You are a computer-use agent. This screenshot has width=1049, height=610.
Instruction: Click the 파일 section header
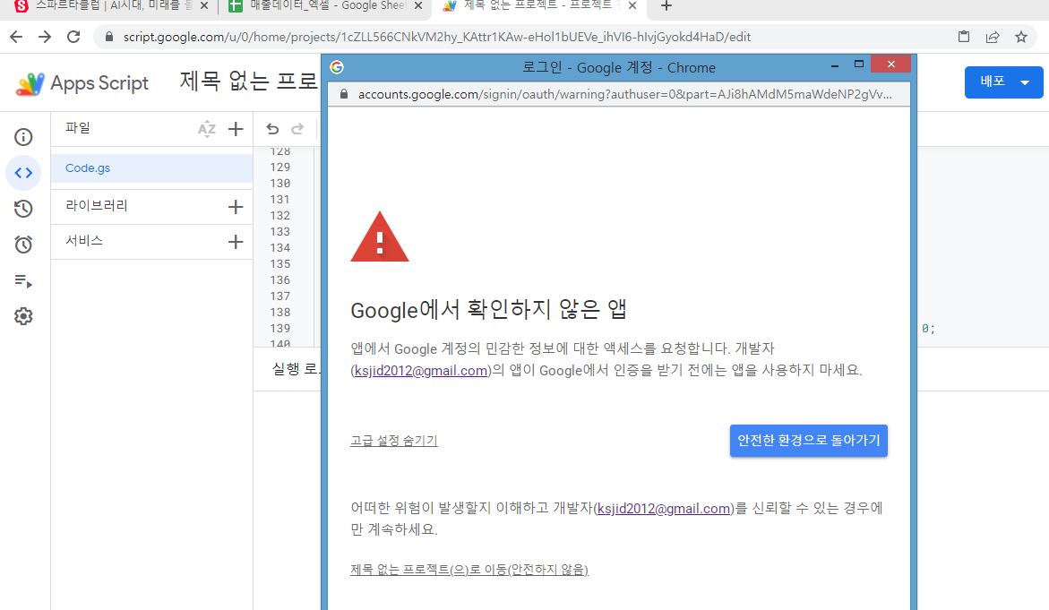[78, 128]
